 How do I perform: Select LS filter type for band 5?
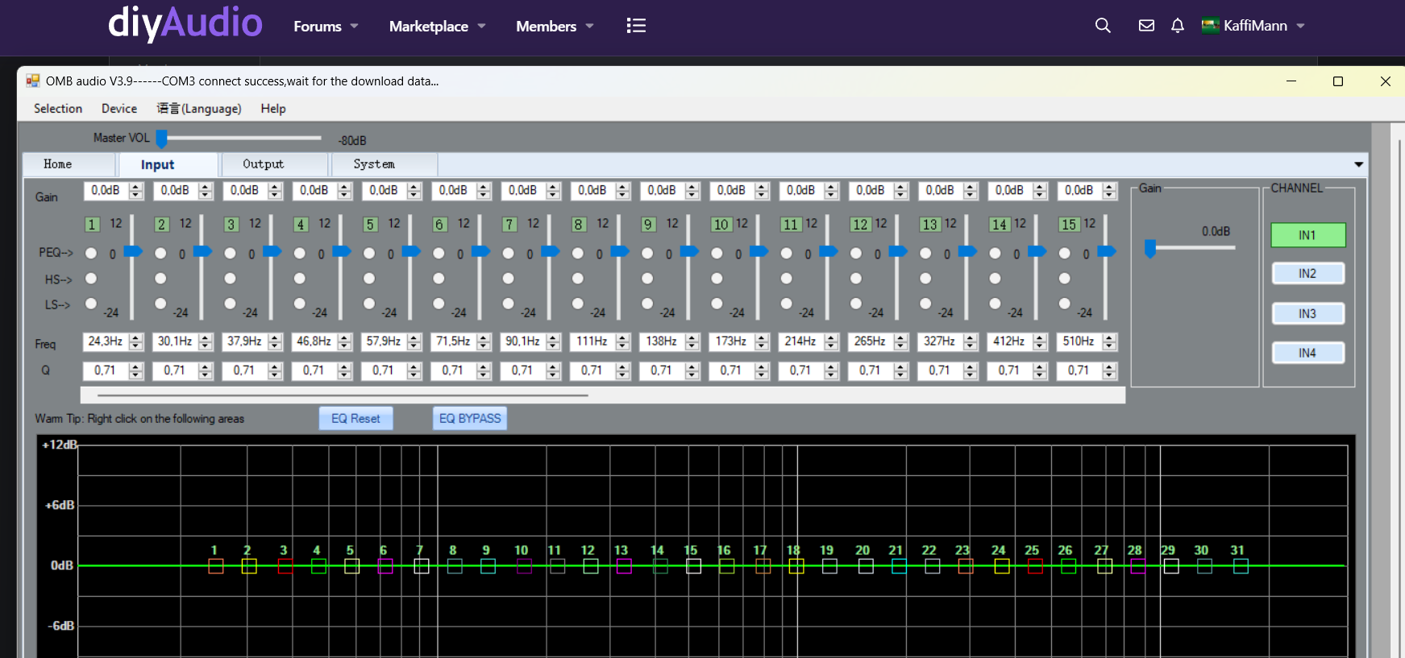pyautogui.click(x=369, y=304)
